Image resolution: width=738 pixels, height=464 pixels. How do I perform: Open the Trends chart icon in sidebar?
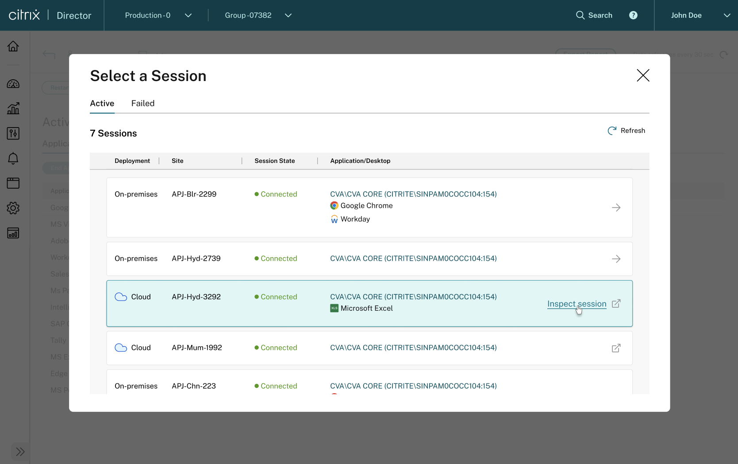coord(13,108)
